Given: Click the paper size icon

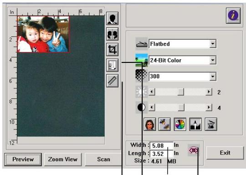Looking at the screenshot, I should [112, 65].
